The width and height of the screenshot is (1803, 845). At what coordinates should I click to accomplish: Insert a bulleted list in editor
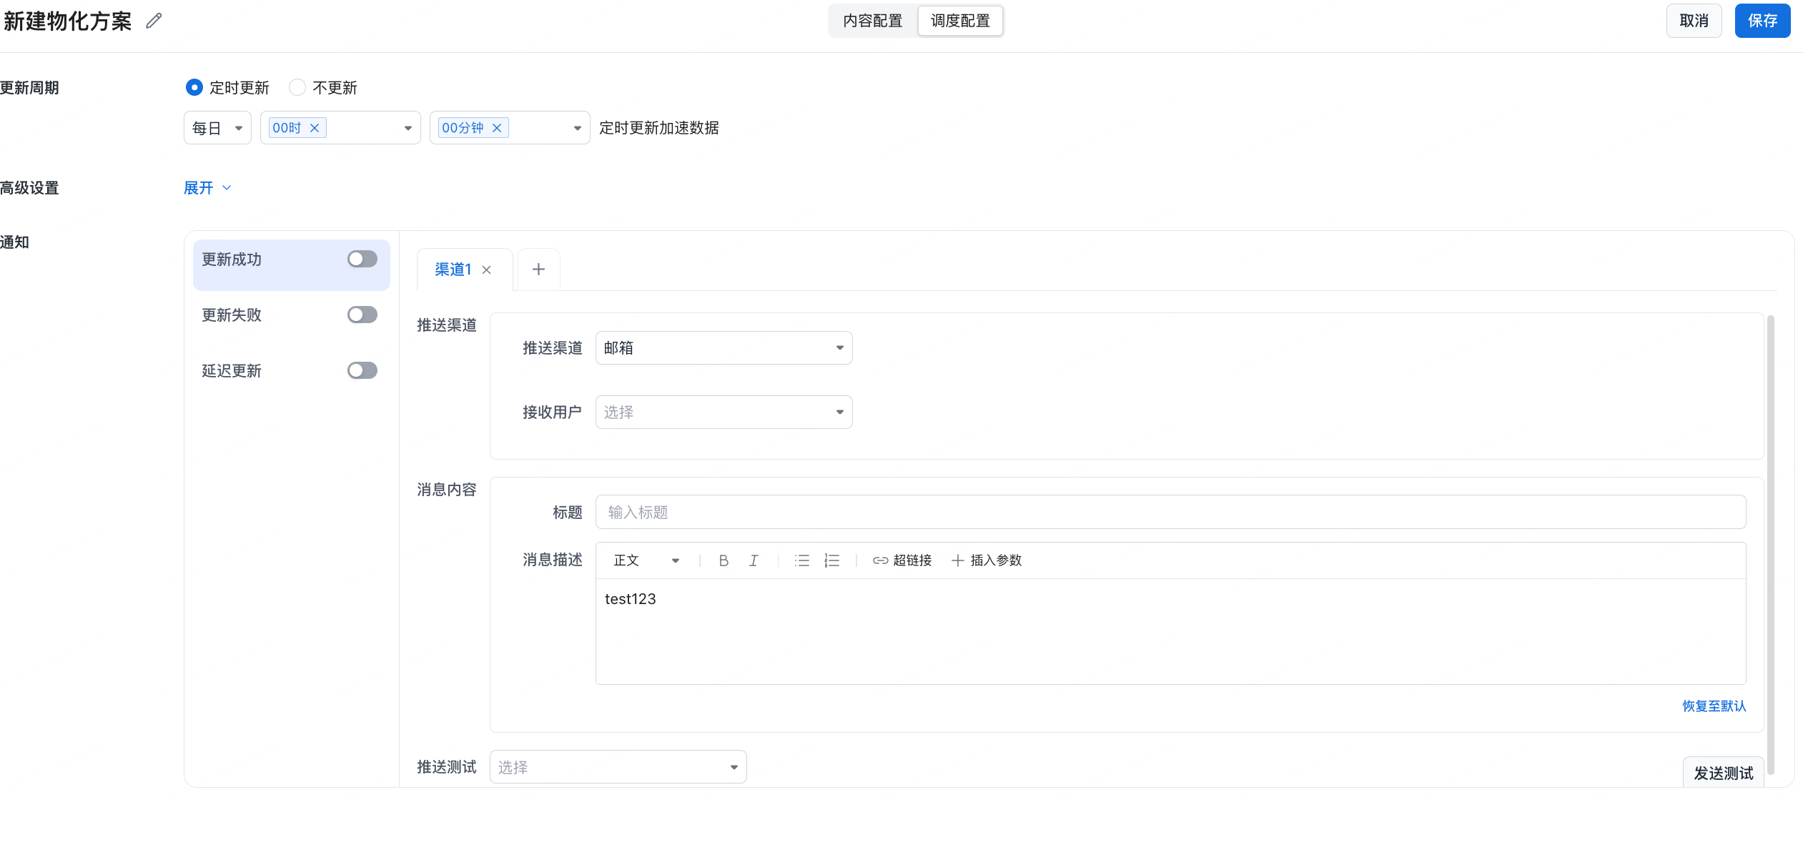(x=802, y=560)
